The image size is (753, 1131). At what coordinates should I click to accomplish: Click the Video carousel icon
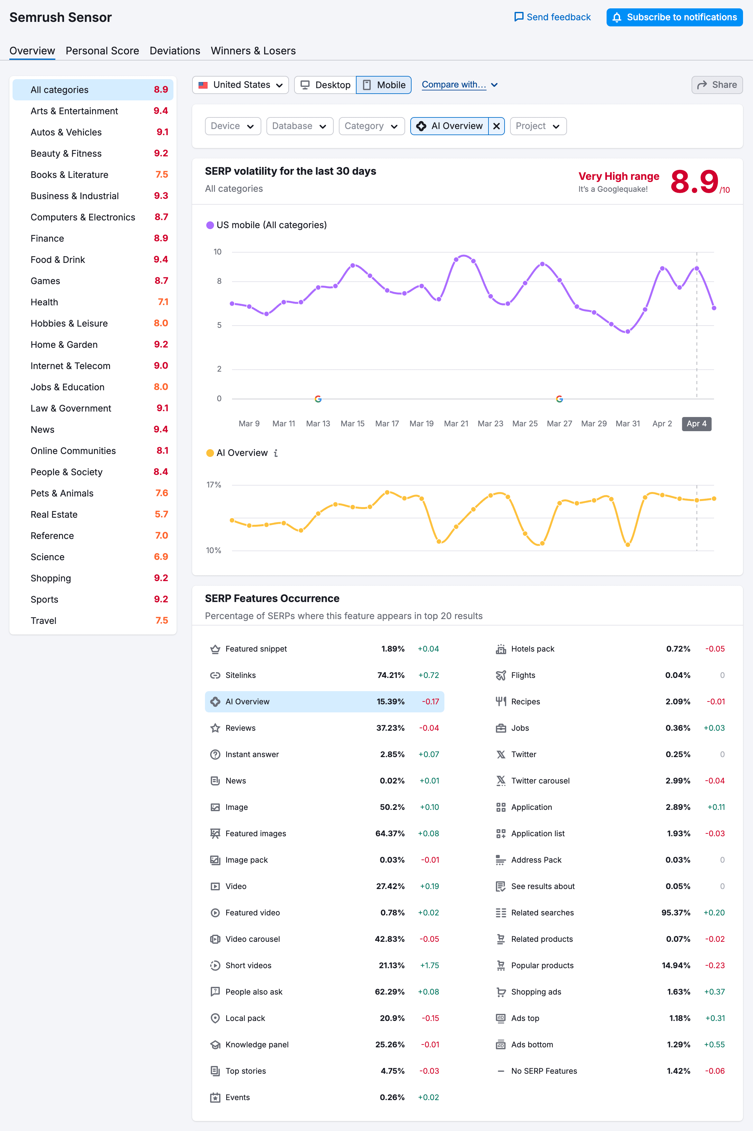pyautogui.click(x=215, y=940)
